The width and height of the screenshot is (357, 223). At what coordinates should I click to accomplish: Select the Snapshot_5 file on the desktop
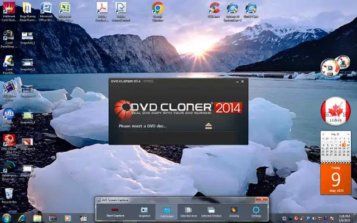[27, 144]
